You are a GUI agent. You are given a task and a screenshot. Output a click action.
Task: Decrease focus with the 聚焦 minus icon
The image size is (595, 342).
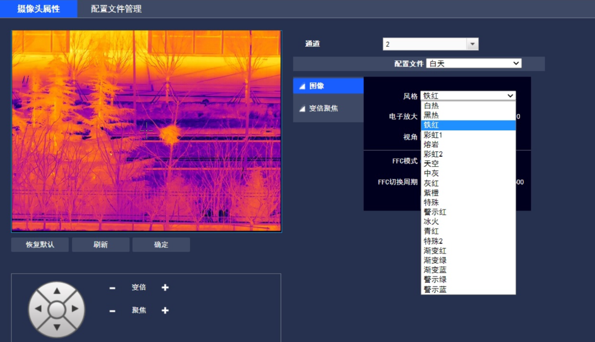tap(112, 310)
